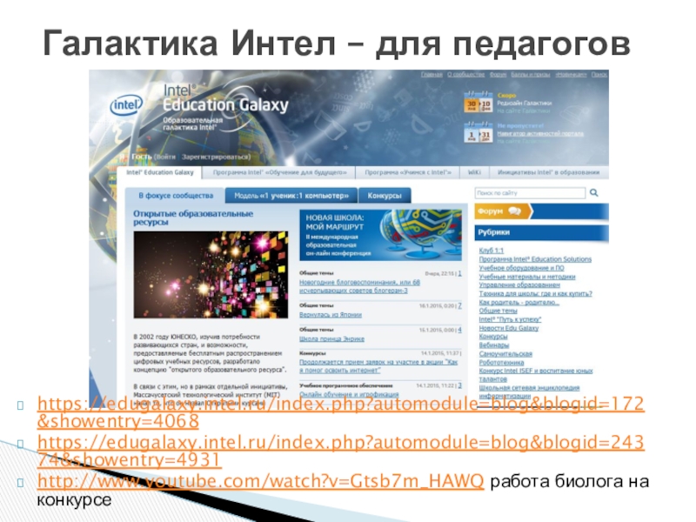Click the colorful squares article image
This screenshot has width=696, height=522.
(x=211, y=274)
